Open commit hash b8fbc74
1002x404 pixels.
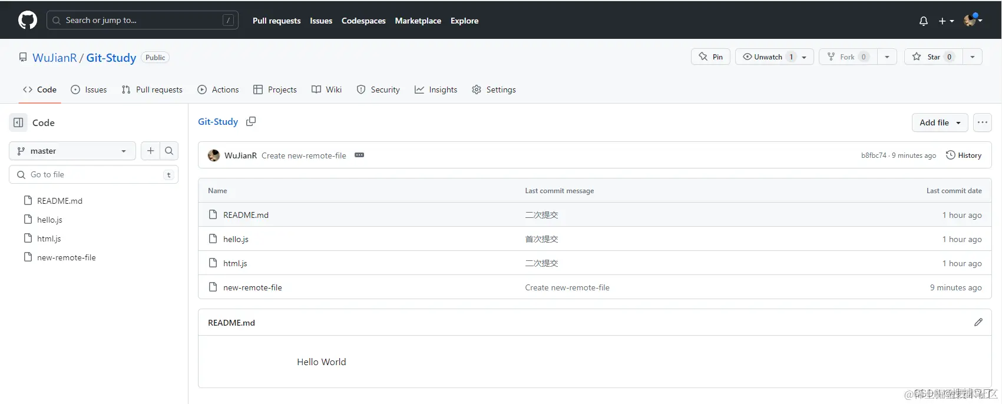click(874, 155)
